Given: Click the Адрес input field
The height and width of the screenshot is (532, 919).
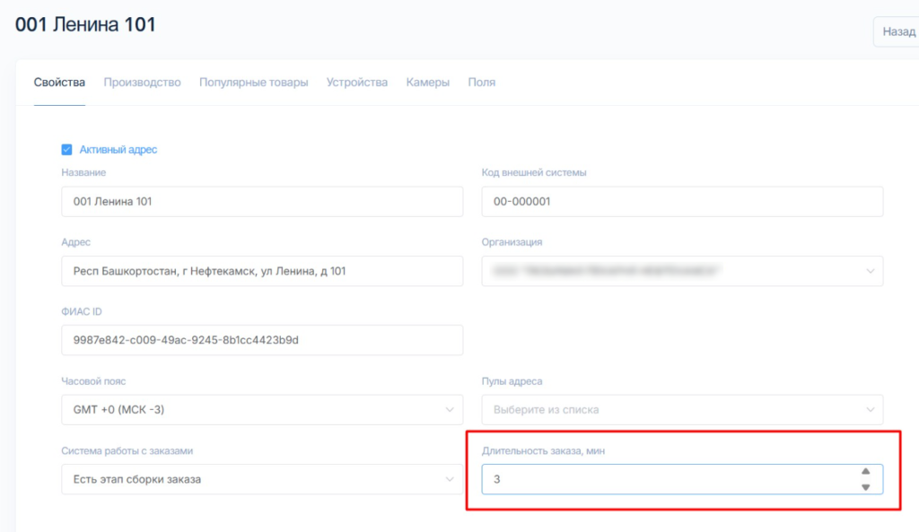Looking at the screenshot, I should coord(262,271).
